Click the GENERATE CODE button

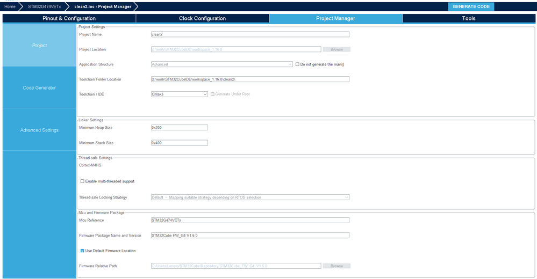471,6
